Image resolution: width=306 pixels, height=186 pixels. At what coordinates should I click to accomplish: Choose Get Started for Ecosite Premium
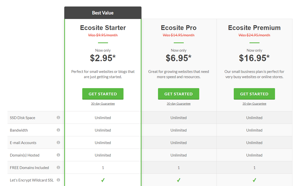click(x=254, y=94)
